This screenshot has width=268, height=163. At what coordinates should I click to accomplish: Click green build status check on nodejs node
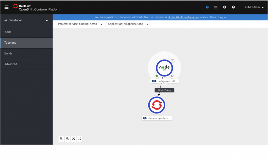(x=157, y=76)
